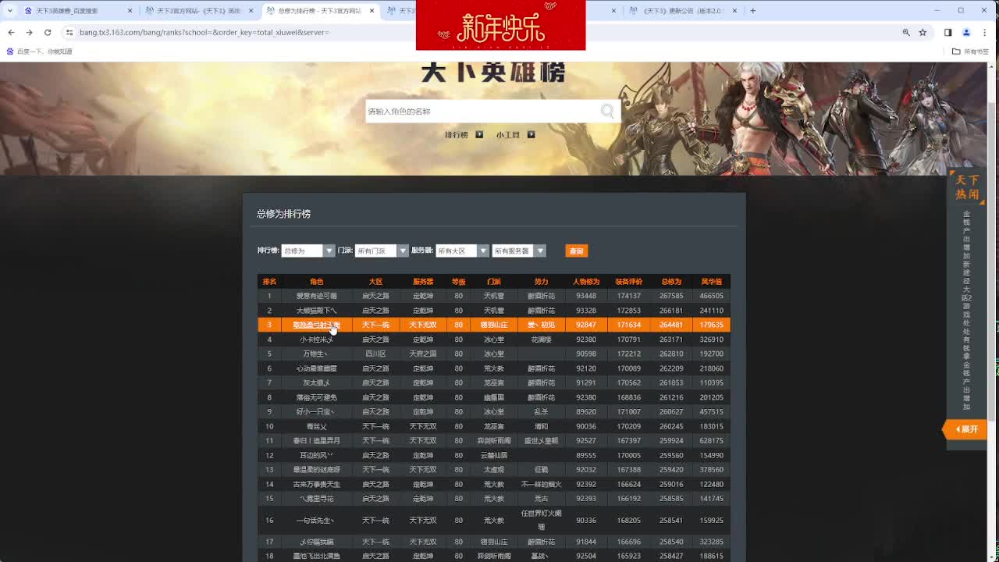
Task: Click the 展开 button on the right sidebar
Action: point(965,429)
